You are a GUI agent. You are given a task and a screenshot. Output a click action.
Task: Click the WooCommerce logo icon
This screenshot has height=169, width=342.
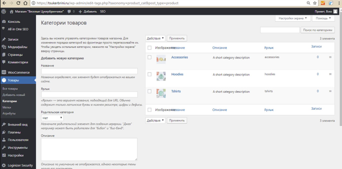[4, 72]
